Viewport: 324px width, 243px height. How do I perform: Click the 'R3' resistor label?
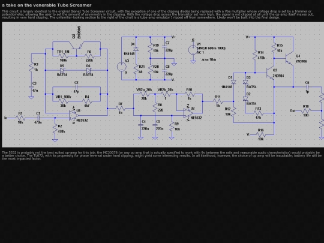tap(36, 64)
